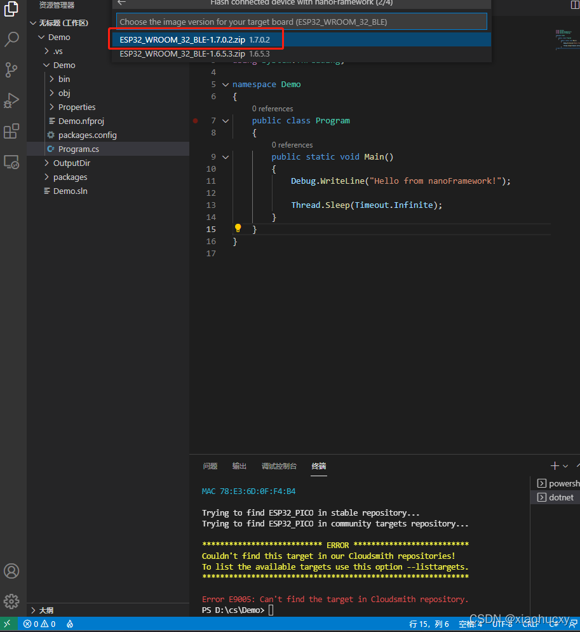Open the Extensions view
This screenshot has width=580, height=632.
[x=11, y=132]
